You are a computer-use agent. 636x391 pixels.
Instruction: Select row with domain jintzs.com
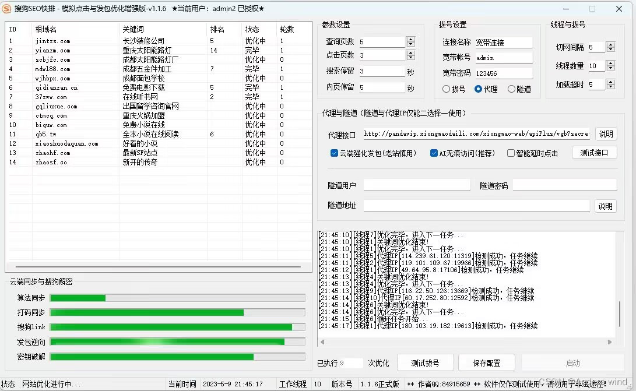click(x=159, y=41)
